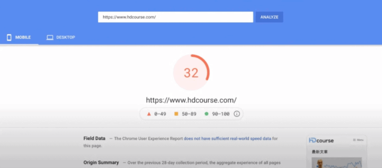Click the '50–89' legend range text
The width and height of the screenshot is (382, 168).
[x=189, y=114]
